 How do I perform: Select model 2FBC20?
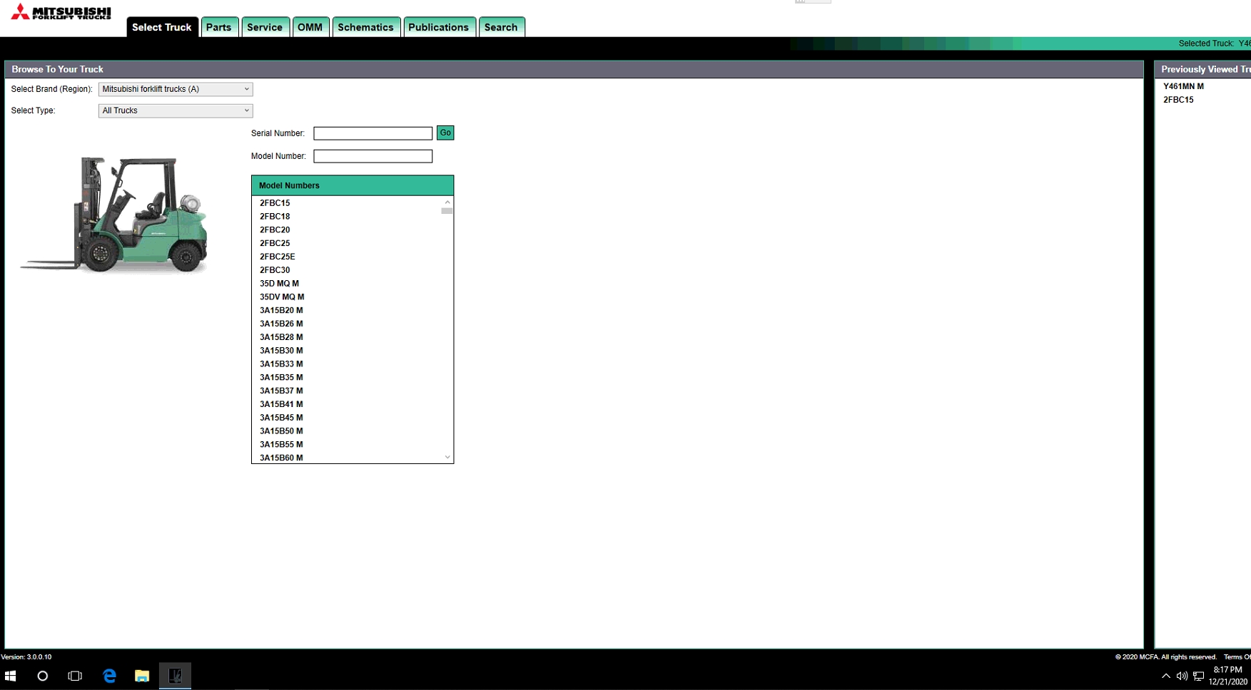(275, 230)
